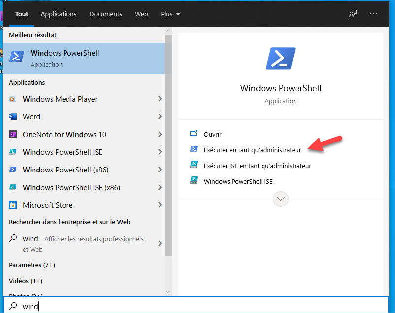The height and width of the screenshot is (313, 395).
Task: Expand the Word result arrow
Action: click(159, 117)
